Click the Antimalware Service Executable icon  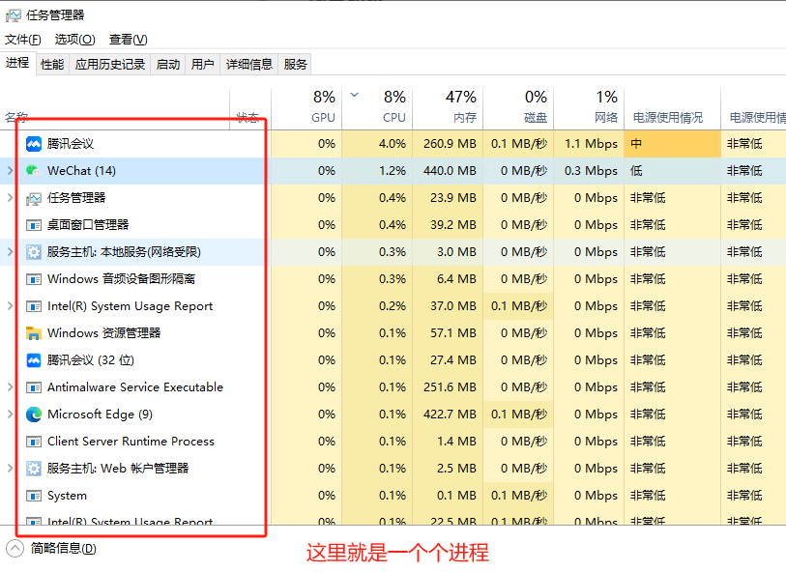click(x=34, y=387)
